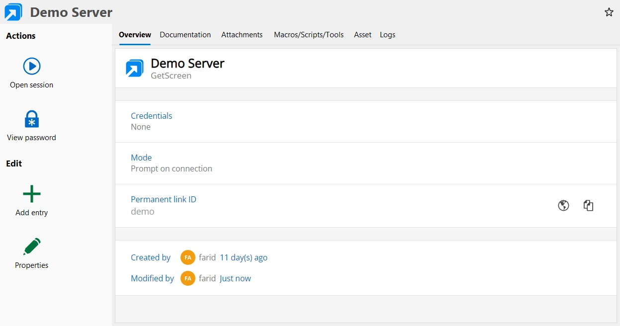Mark entry as favorite with star icon
This screenshot has width=620, height=326.
[609, 12]
